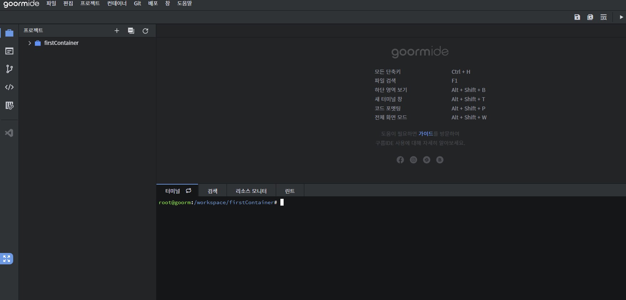The width and height of the screenshot is (626, 300).
Task: Open the 프로젝트 menu in the menu bar
Action: 90,4
